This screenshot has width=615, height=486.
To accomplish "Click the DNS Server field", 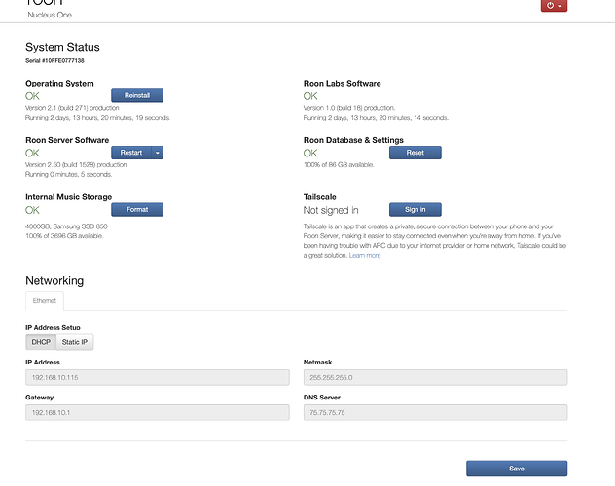I will pos(435,412).
